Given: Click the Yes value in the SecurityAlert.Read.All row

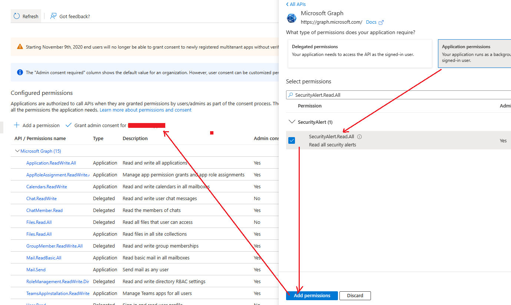Looking at the screenshot, I should [x=503, y=141].
